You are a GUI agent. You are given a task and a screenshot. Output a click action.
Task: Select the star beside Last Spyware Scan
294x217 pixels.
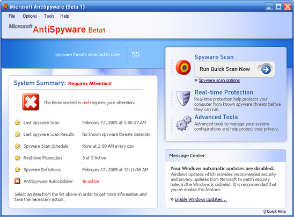(x=18, y=122)
